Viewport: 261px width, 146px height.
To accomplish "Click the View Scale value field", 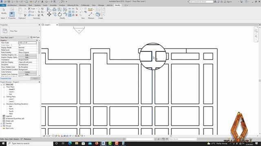I will (27, 43).
